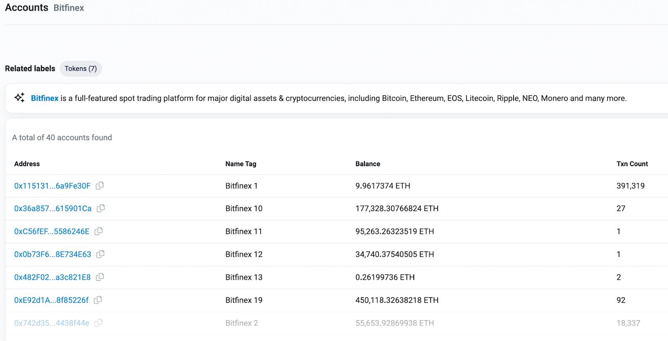Click balance 9.9617374 ETH

(383, 186)
